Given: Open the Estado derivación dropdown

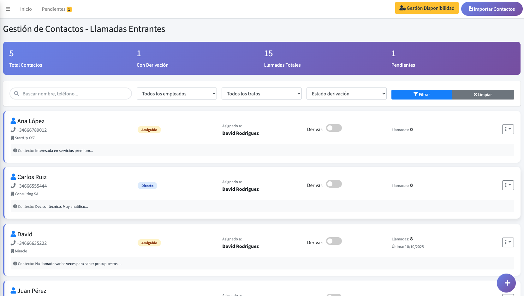Looking at the screenshot, I should pos(346,94).
